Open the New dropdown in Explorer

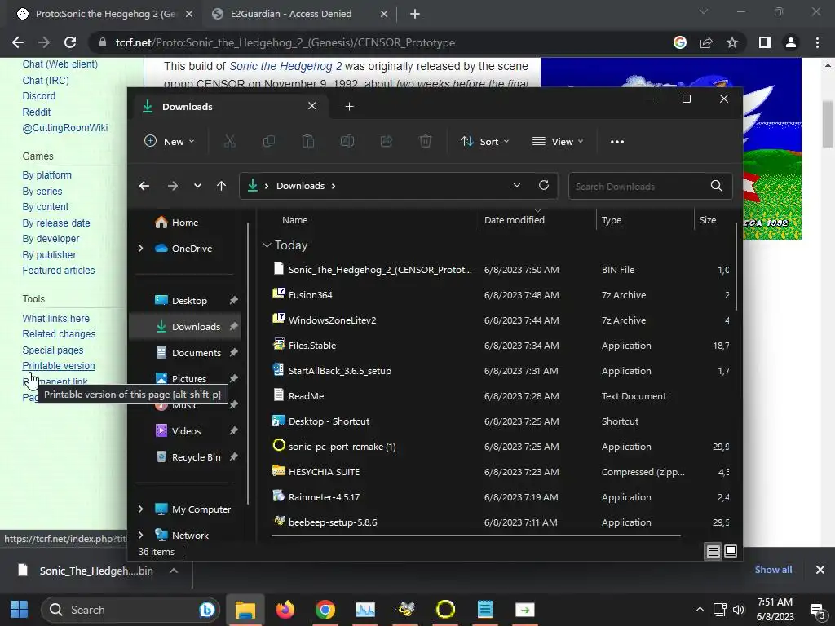pyautogui.click(x=170, y=142)
